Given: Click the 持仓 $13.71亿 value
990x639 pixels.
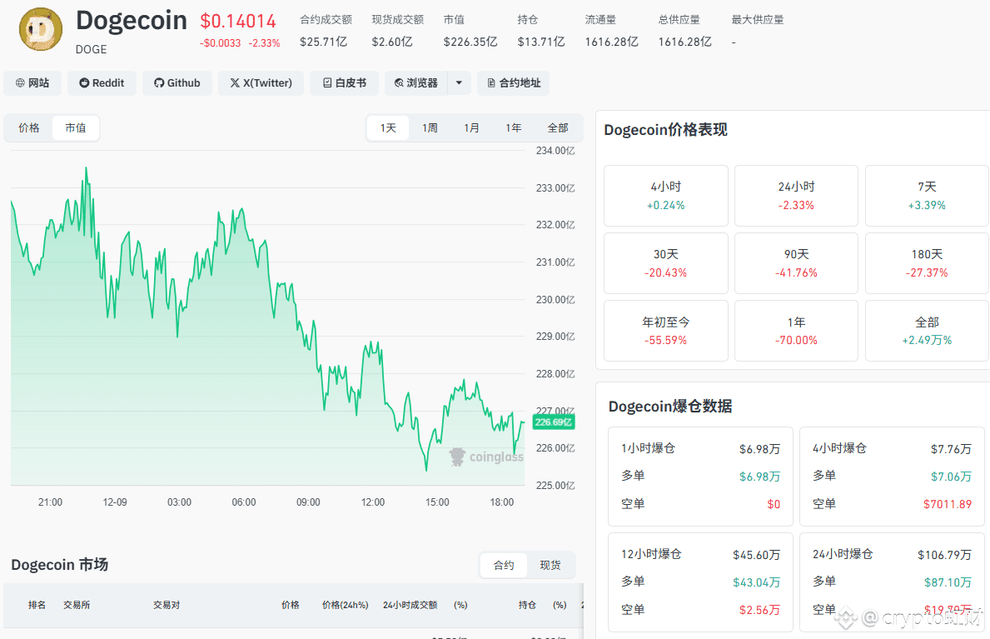Looking at the screenshot, I should pyautogui.click(x=541, y=42).
